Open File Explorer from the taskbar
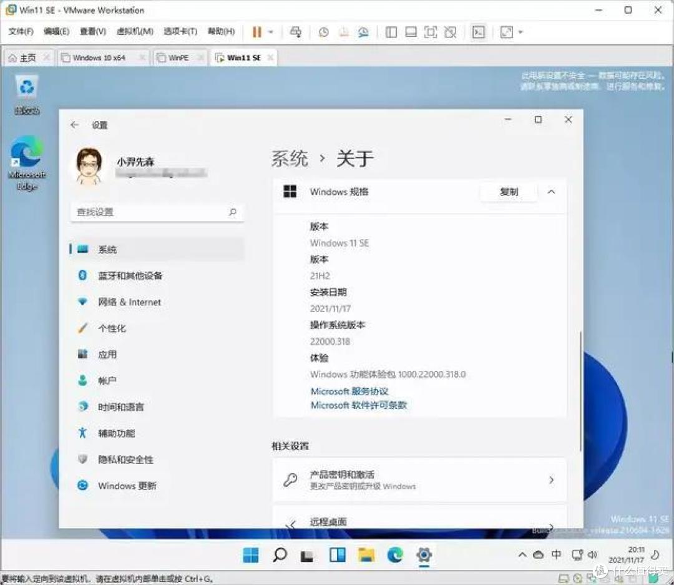 pos(366,555)
